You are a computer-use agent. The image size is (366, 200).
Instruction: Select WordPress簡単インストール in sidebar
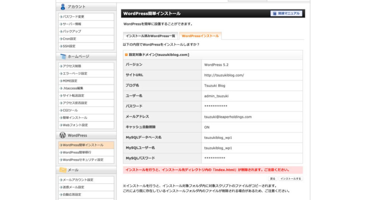(86, 145)
